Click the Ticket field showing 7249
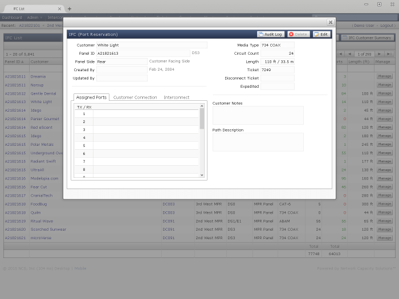399x299 pixels. click(x=277, y=69)
